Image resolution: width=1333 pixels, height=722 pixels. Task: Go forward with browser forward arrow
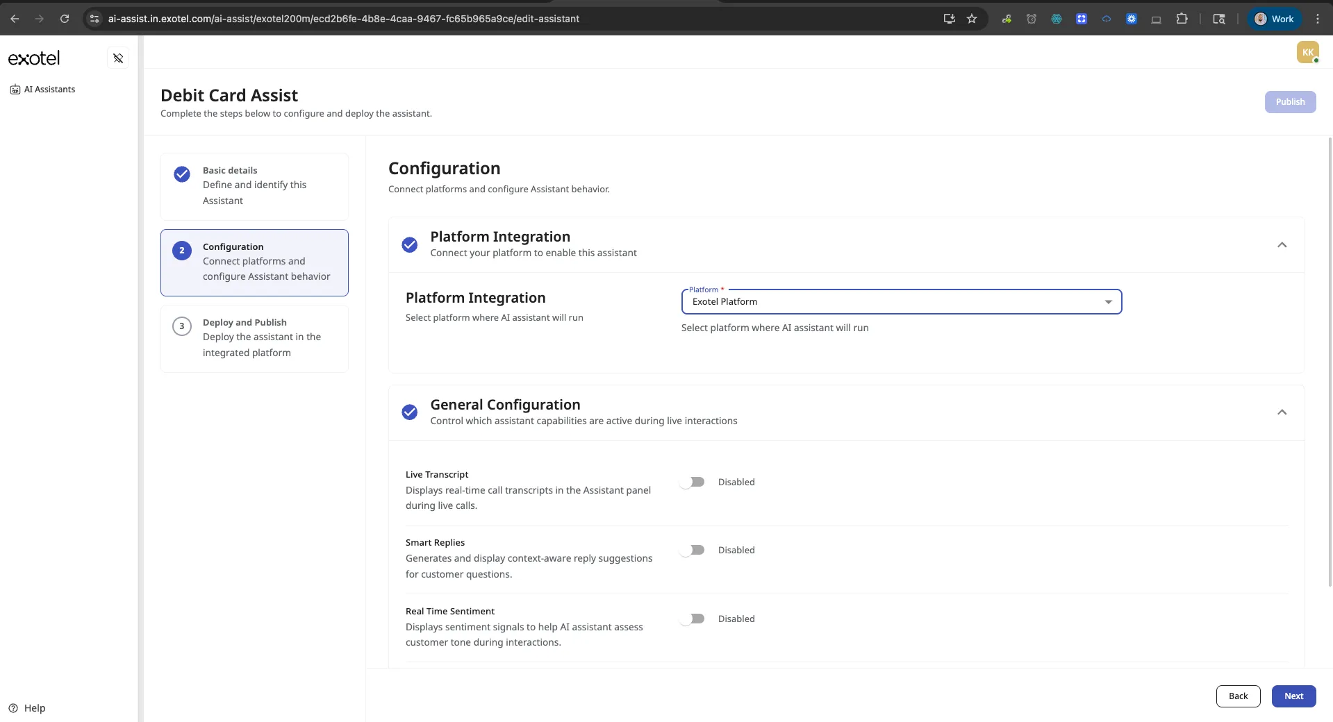[40, 19]
